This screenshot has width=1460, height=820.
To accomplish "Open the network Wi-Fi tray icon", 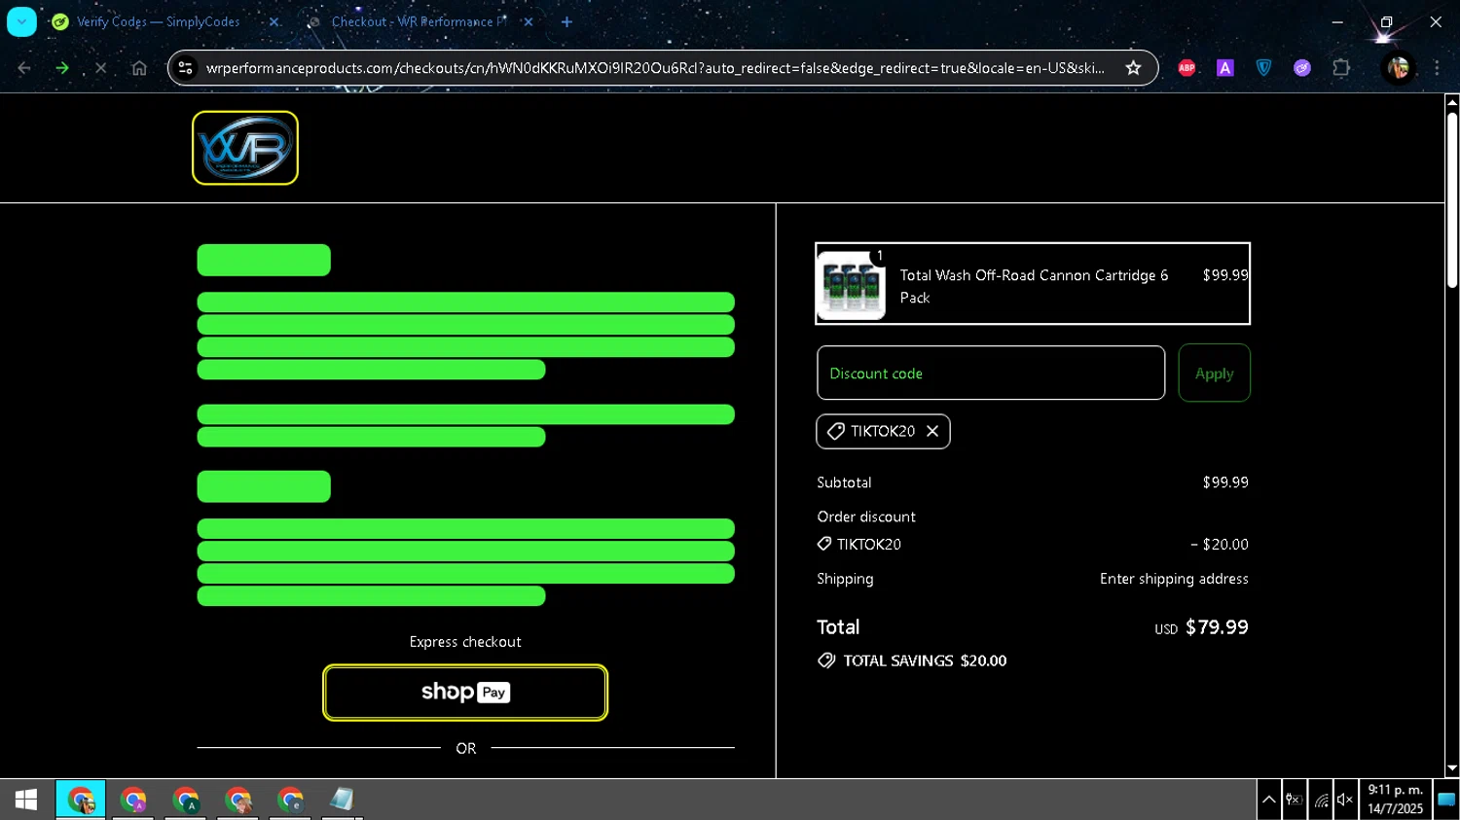I will click(1321, 800).
